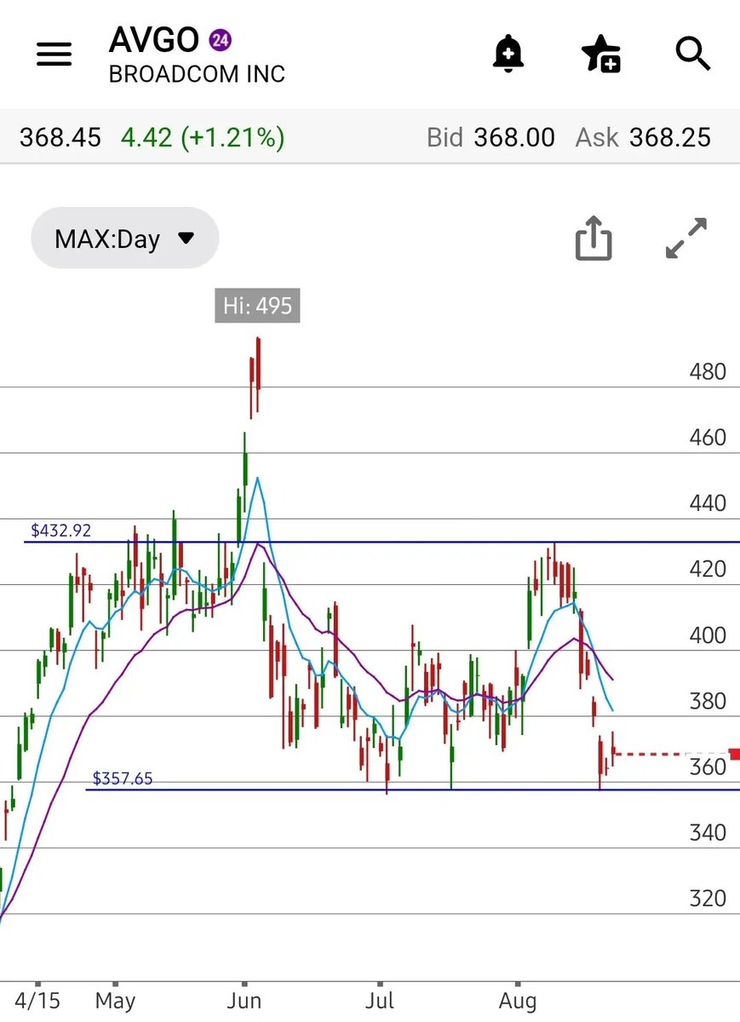Tap the change value 4.42 (+1.21%)

[x=203, y=137]
